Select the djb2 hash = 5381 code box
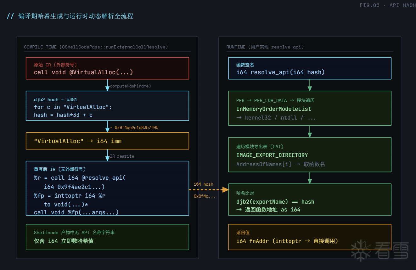The height and width of the screenshot is (270, 416). (x=107, y=106)
